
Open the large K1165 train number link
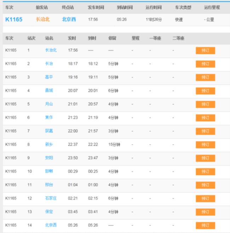pyautogui.click(x=14, y=19)
